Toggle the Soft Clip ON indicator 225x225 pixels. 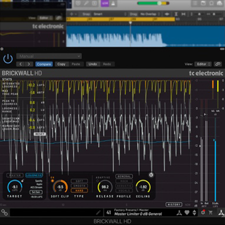[x=52, y=180]
